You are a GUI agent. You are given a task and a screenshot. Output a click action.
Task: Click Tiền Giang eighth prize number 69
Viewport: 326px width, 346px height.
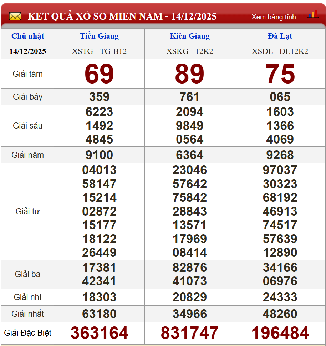[x=99, y=74]
